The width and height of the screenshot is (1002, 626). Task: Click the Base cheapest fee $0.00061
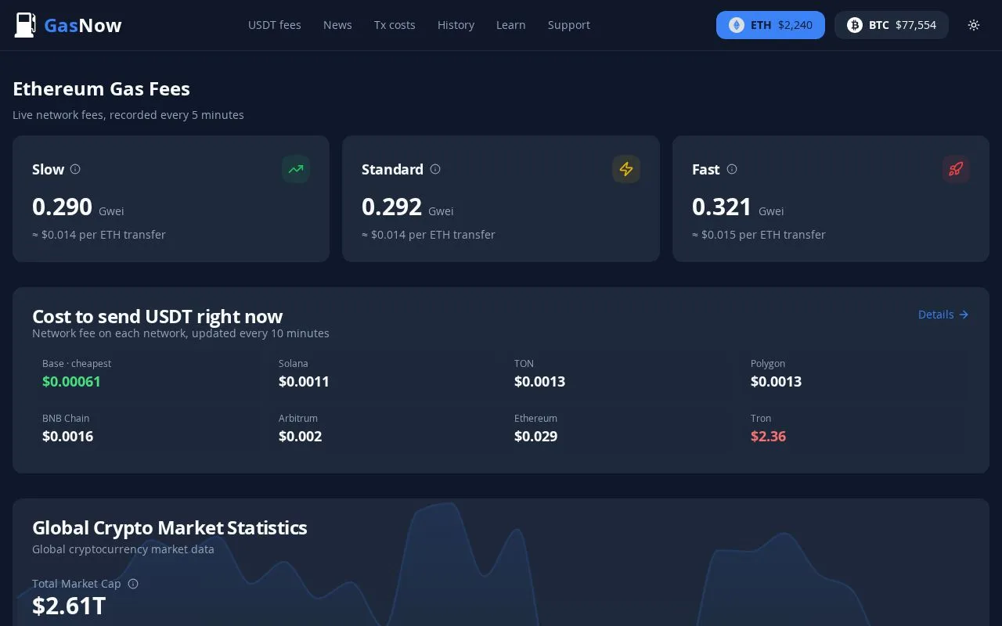coord(71,382)
